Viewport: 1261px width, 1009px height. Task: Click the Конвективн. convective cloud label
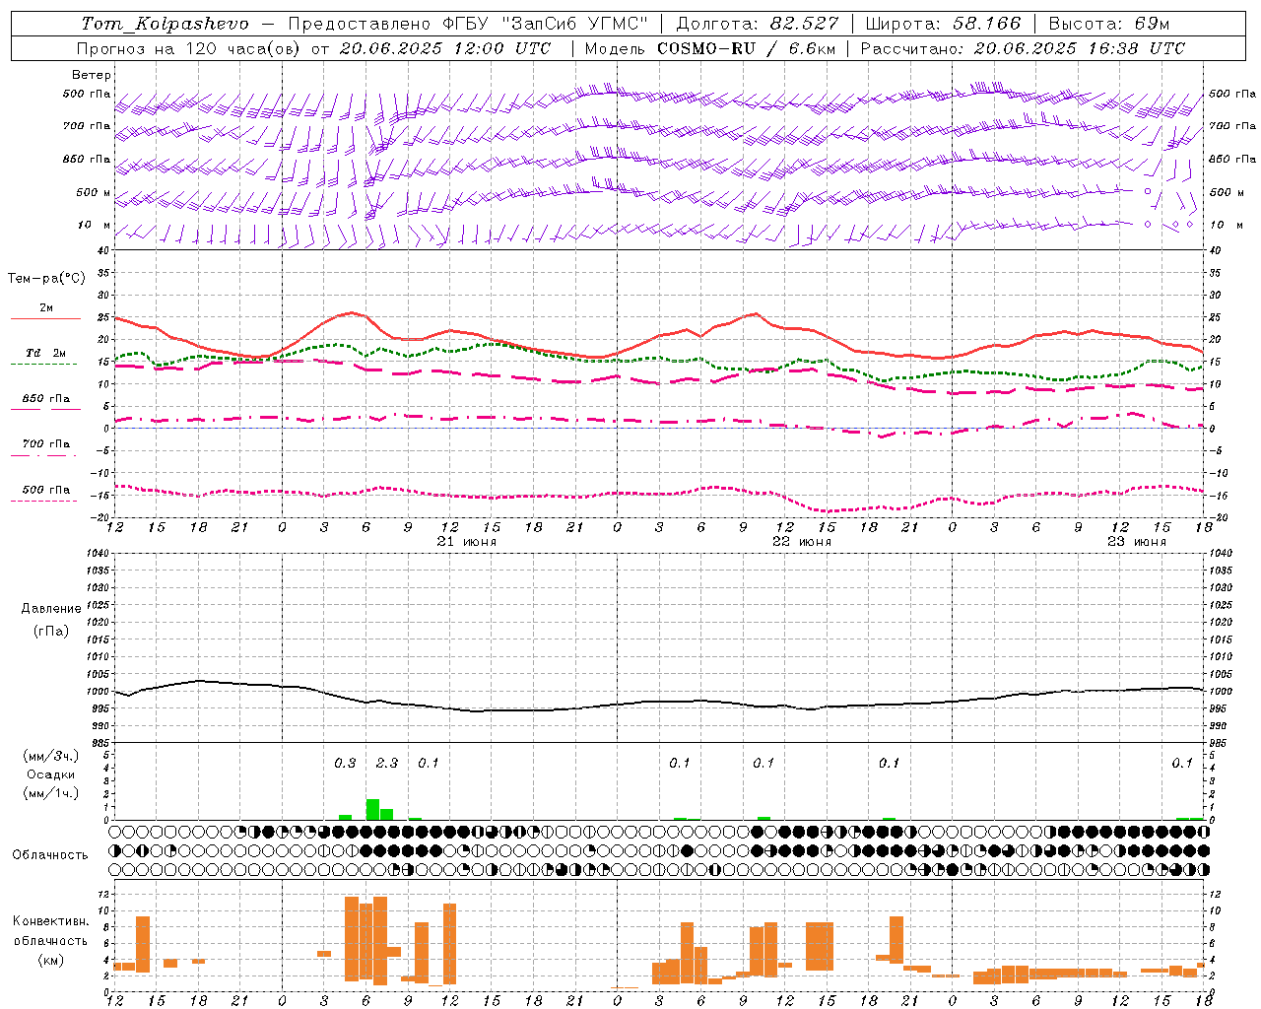click(50, 921)
